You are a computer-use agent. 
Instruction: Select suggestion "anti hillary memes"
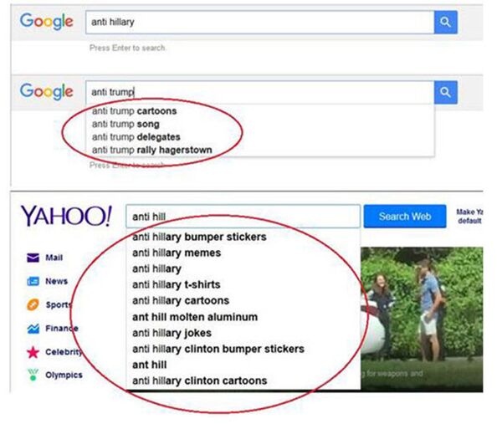click(177, 253)
